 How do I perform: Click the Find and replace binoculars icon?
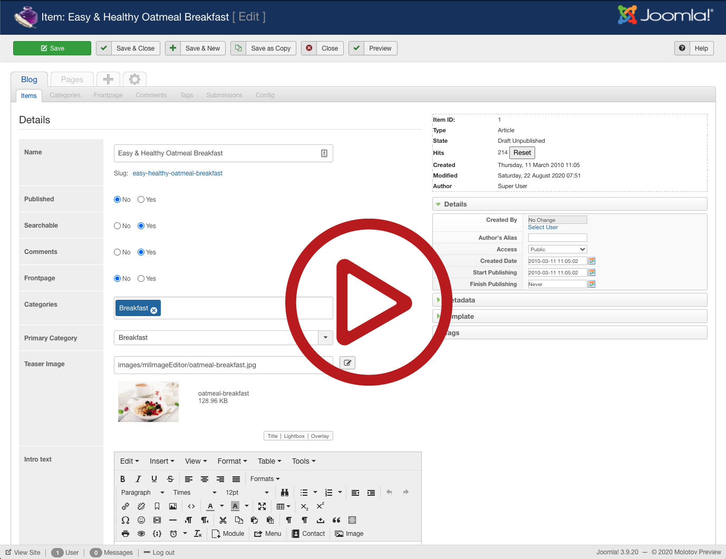[285, 493]
